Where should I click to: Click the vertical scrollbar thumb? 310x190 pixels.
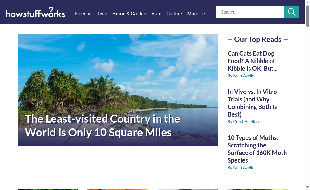click(308, 16)
